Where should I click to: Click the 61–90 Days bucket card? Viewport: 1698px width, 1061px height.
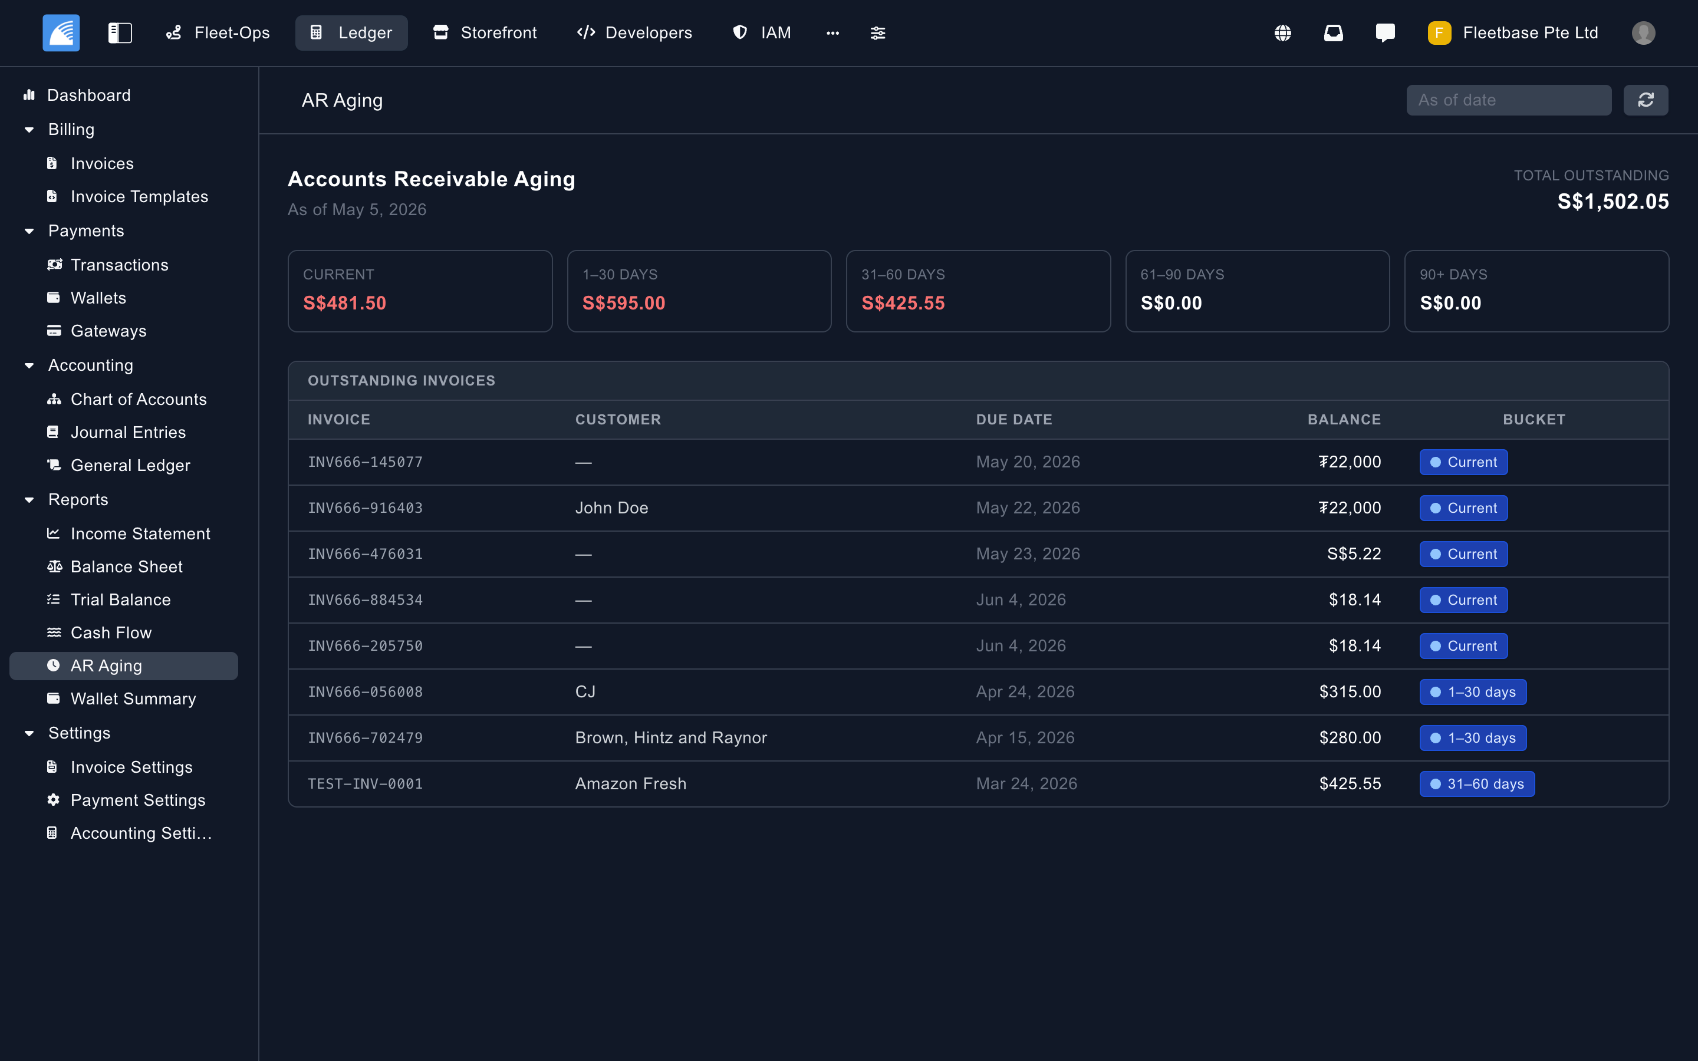coord(1258,291)
